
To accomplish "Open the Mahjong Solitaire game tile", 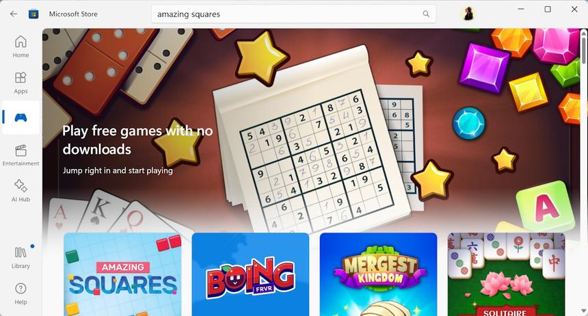I will (506, 274).
